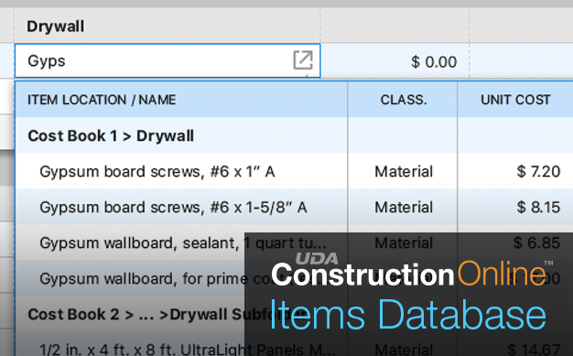Viewport: 573px width, 356px height.
Task: Click the Items Database title text
Action: [x=408, y=315]
